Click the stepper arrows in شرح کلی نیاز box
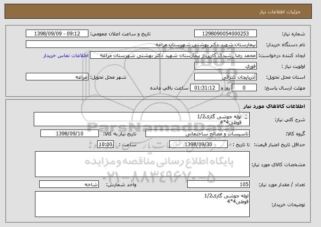This screenshot has width=321, height=227. tap(246, 117)
